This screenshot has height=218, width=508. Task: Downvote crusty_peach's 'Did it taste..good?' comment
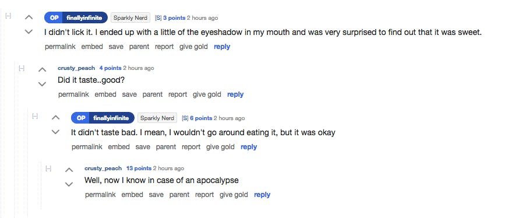(x=42, y=84)
